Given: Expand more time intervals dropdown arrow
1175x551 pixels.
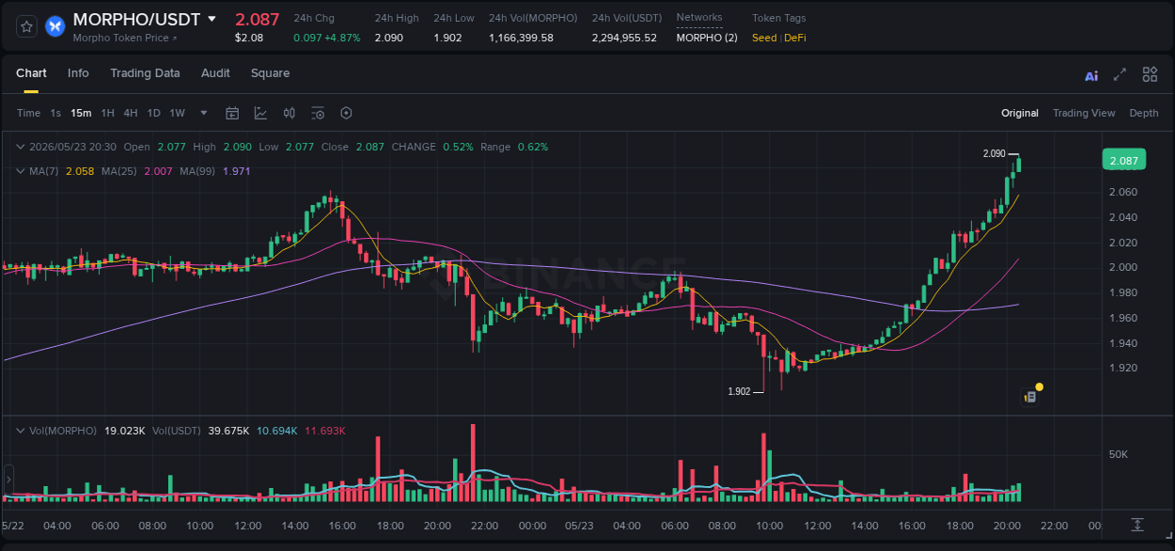Looking at the screenshot, I should [204, 113].
